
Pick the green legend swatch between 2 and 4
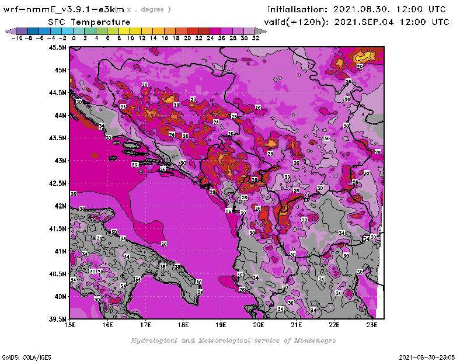[90, 31]
